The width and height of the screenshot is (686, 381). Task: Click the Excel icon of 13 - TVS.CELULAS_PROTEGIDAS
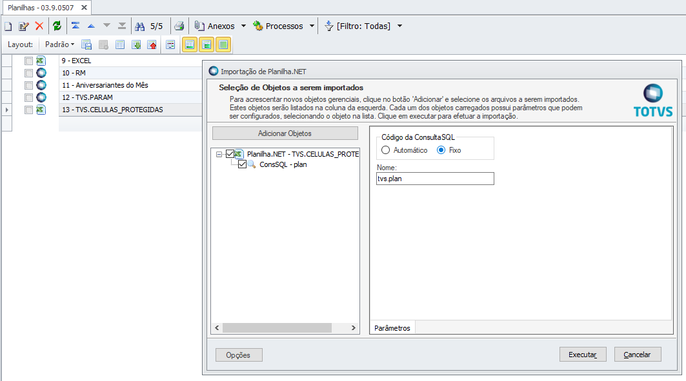tap(41, 110)
